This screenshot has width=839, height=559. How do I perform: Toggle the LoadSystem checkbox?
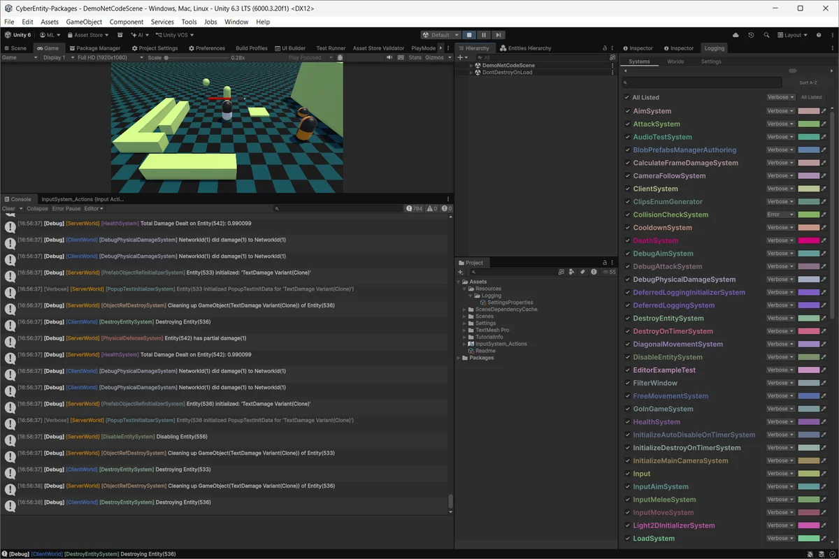pyautogui.click(x=627, y=538)
